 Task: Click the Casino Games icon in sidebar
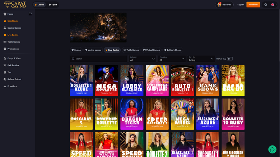pos(5,28)
